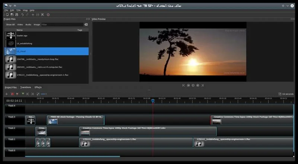
Task: Select the long Time-lapse clip on Track 2
Action: click(148, 131)
